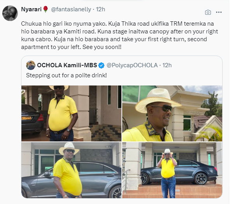230x204 pixels.
Task: Click the Nyarari display name
Action: [x=32, y=9]
